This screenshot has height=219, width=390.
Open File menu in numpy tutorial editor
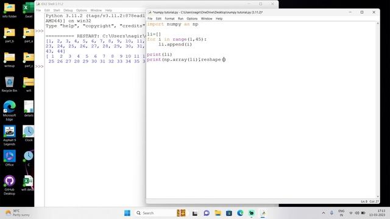[x=150, y=19]
